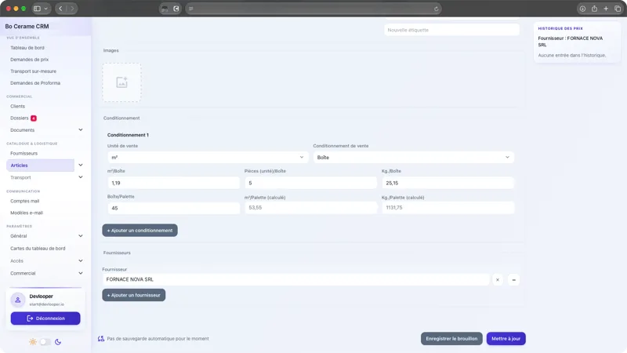Image resolution: width=627 pixels, height=353 pixels.
Task: Open Transport sur-mesure in sidebar
Action: click(33, 71)
